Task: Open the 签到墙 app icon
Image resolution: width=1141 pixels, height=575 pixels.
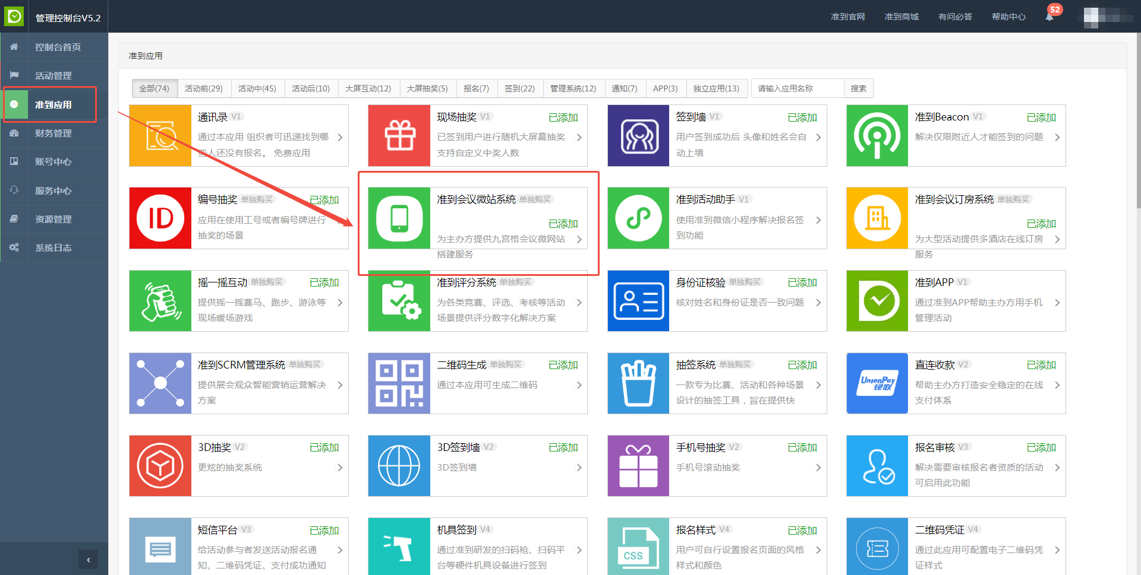Action: [x=638, y=136]
